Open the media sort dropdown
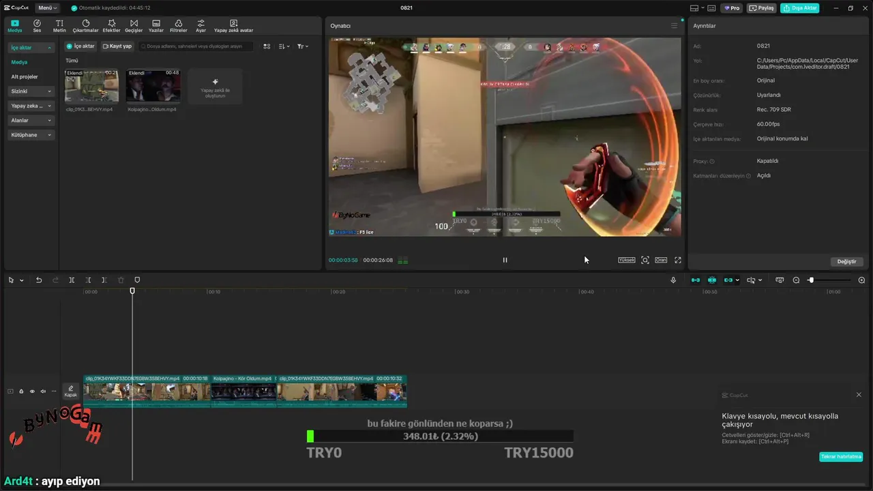This screenshot has height=491, width=873. (x=284, y=46)
